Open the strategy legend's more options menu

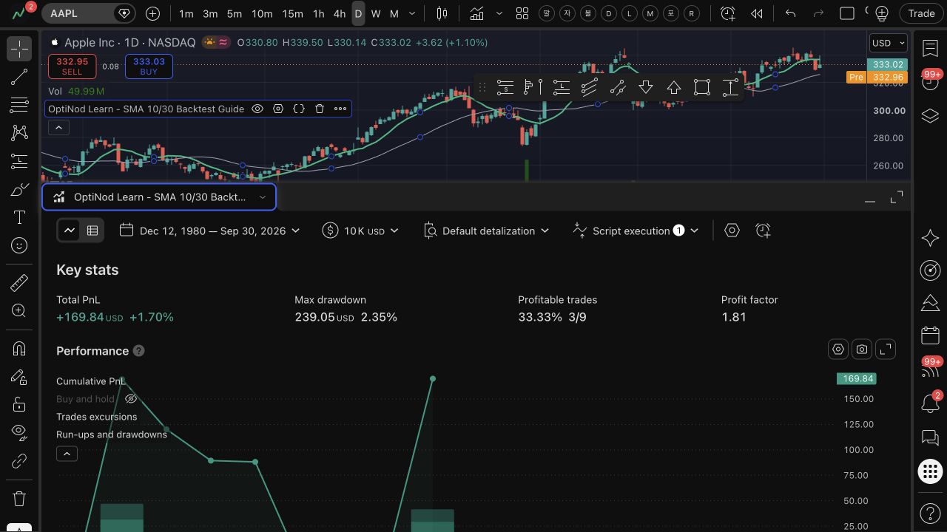tap(340, 109)
